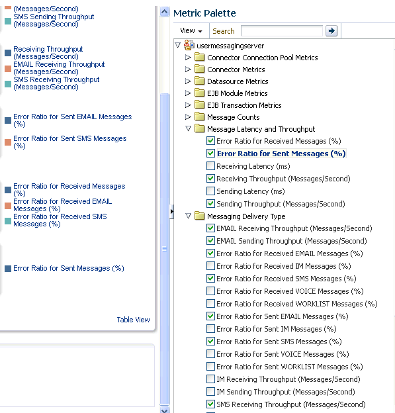Image resolution: width=395 pixels, height=413 pixels.
Task: Collapse the Message Latency and Throughput folder
Action: (x=188, y=128)
